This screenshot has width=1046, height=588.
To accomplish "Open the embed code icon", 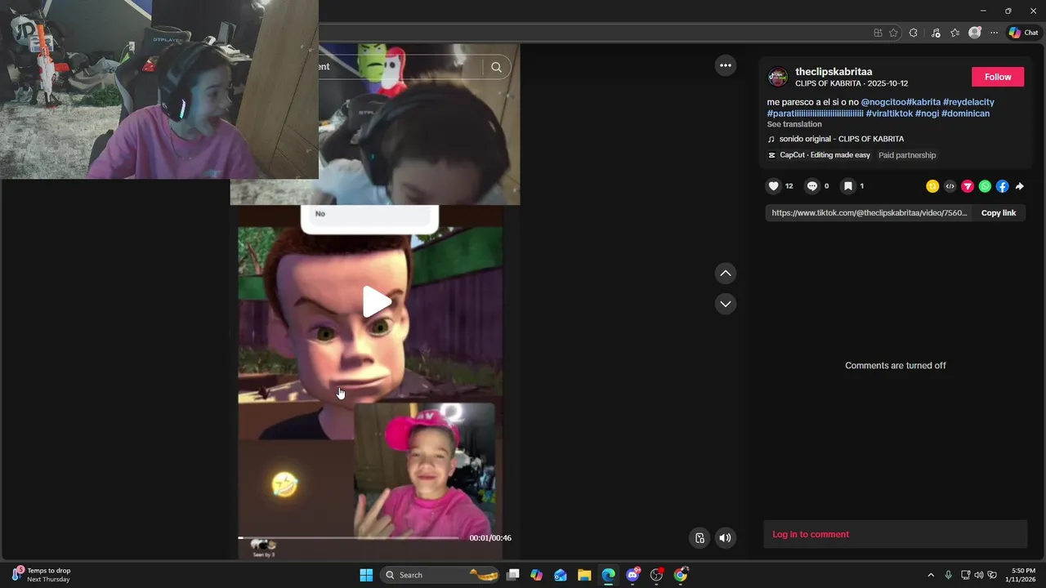I will [950, 186].
